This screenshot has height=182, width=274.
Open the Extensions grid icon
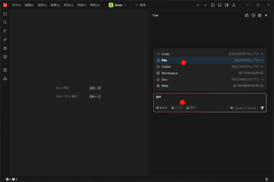5,70
